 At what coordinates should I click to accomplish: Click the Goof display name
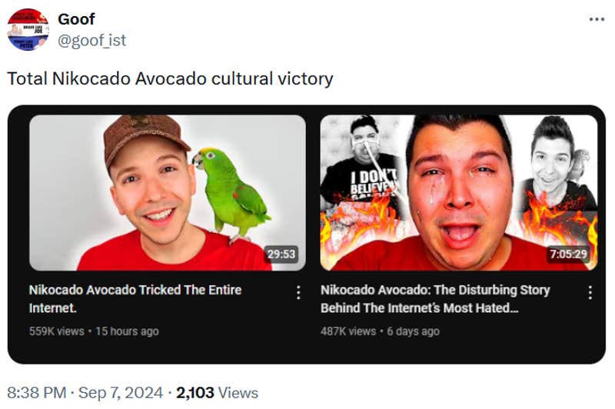pyautogui.click(x=76, y=18)
